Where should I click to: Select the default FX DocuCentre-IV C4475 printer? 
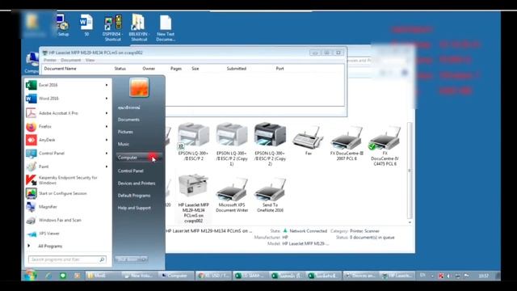point(385,145)
